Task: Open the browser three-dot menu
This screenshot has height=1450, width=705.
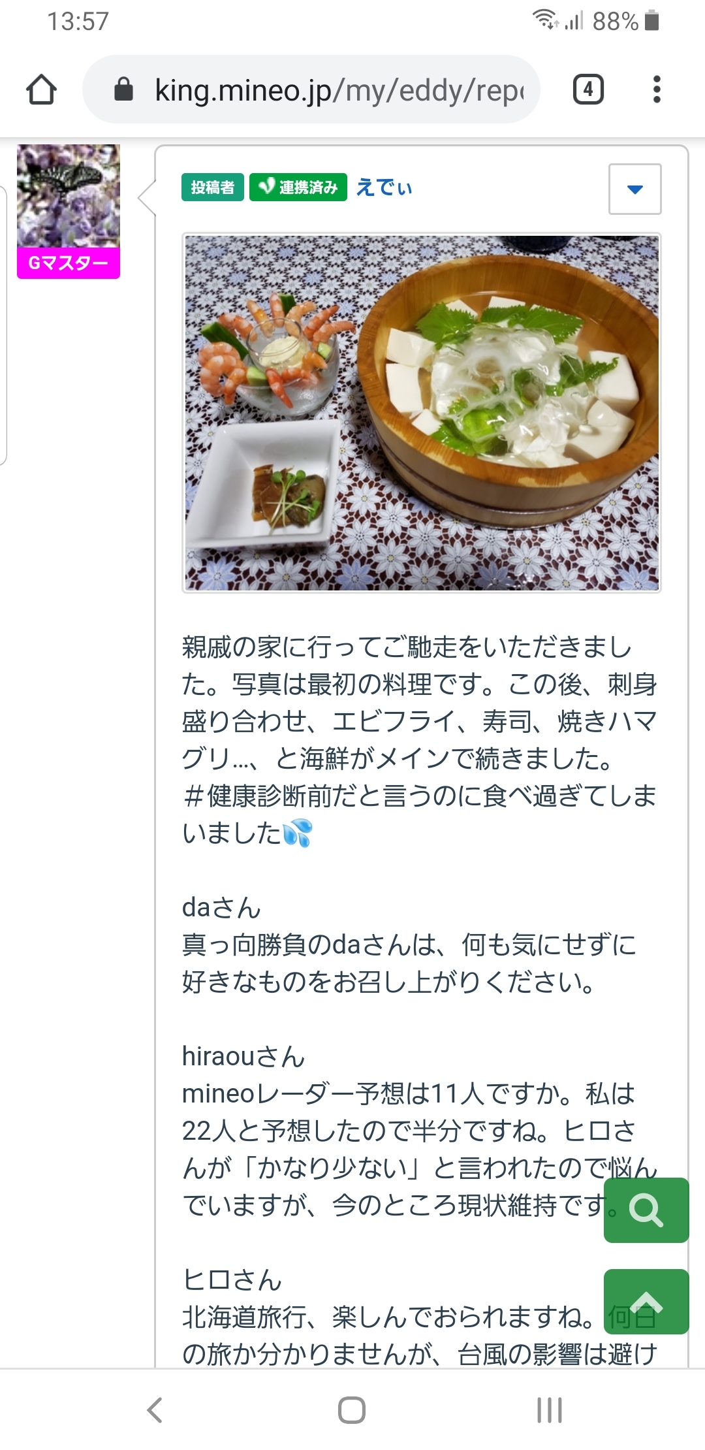Action: click(657, 89)
